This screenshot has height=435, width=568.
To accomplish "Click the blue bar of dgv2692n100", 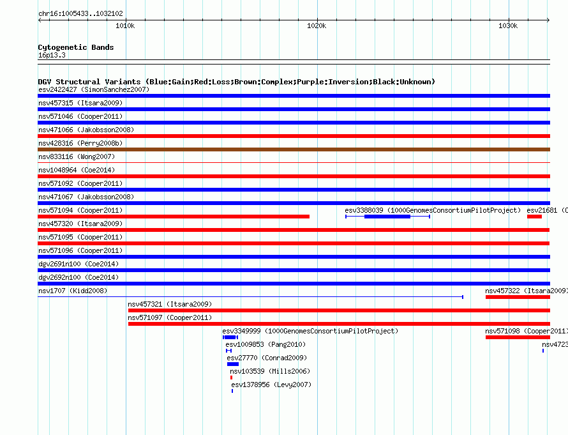I will [x=294, y=284].
